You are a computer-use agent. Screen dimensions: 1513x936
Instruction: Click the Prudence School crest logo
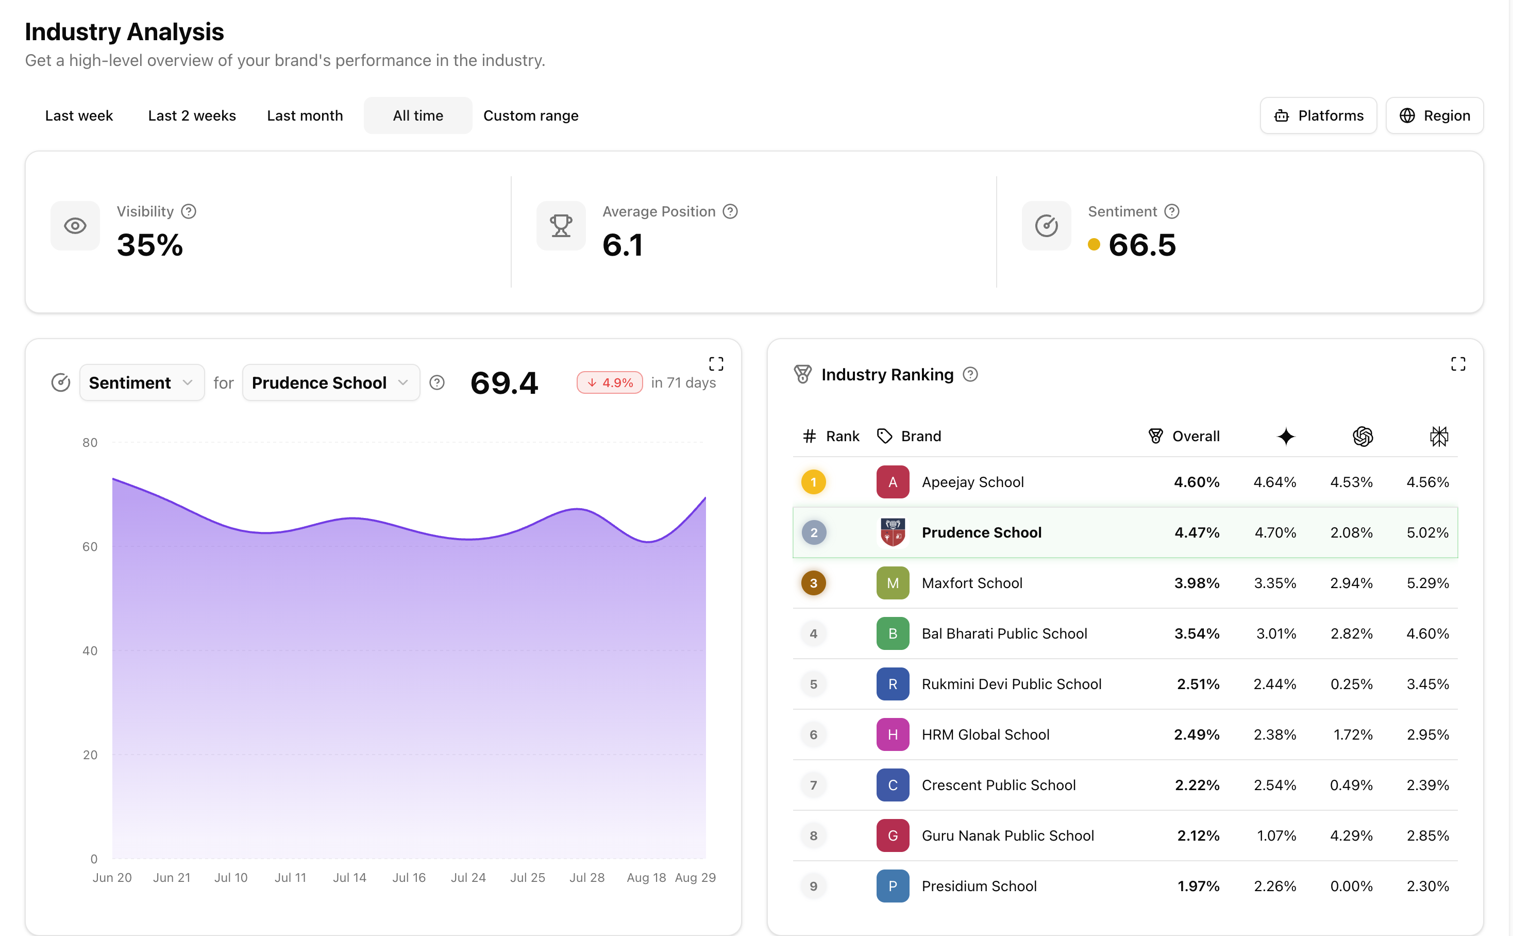pos(893,532)
